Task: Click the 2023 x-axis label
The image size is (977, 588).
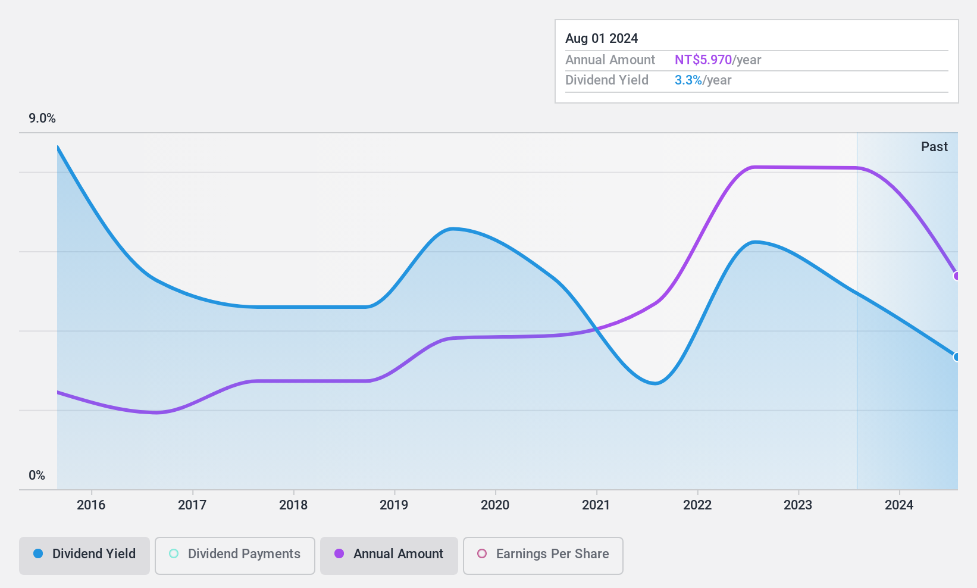Action: (798, 505)
